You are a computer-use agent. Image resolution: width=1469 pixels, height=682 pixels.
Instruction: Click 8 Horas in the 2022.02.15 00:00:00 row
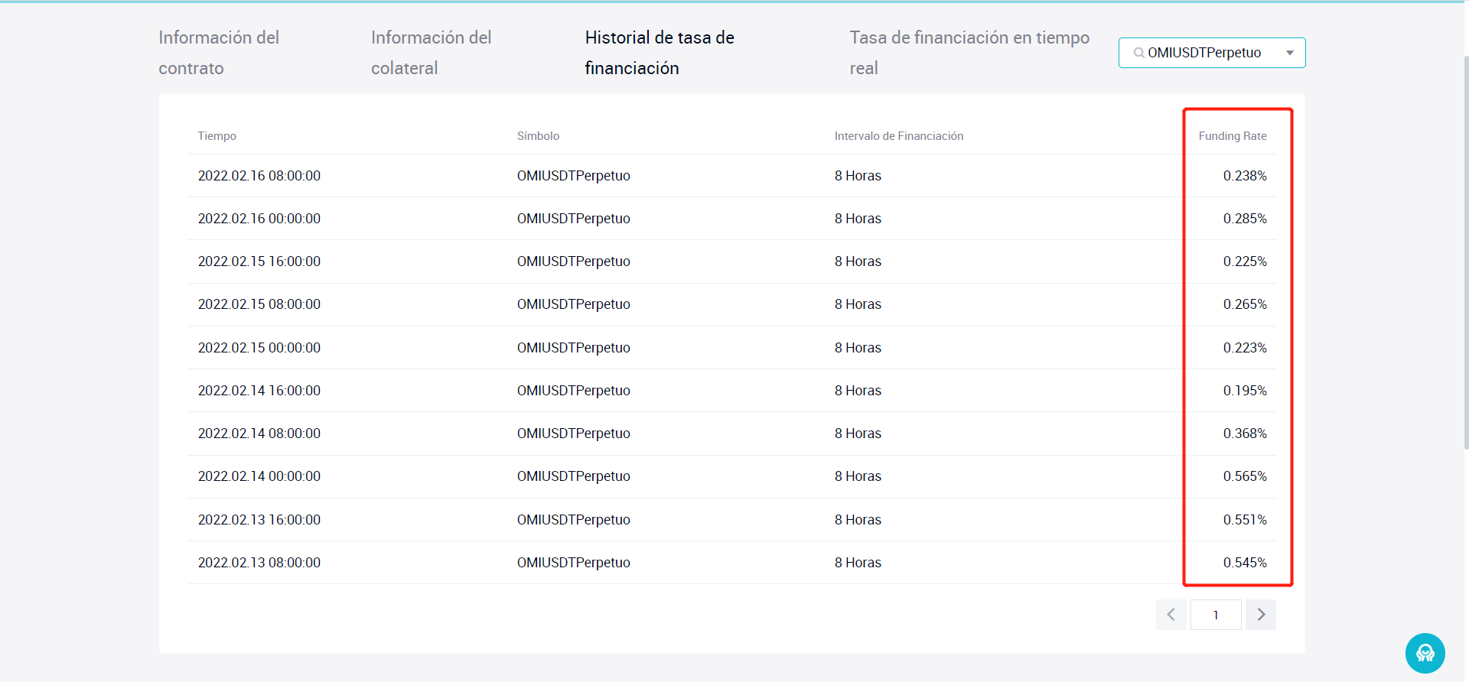[858, 348]
